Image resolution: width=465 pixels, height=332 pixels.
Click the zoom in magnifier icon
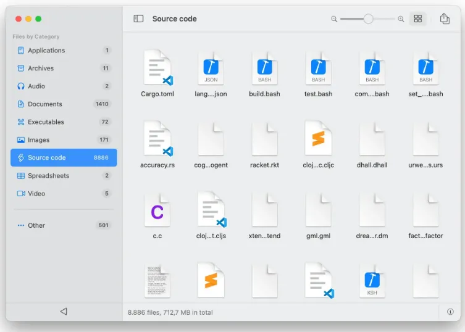pyautogui.click(x=401, y=19)
